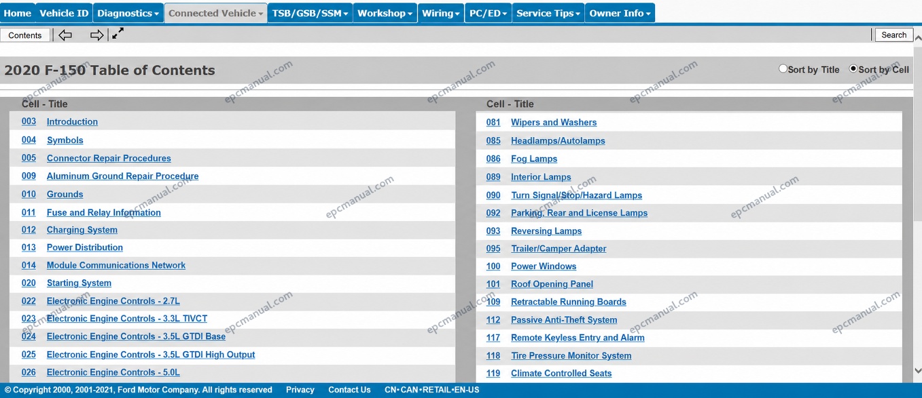This screenshot has width=922, height=398.
Task: Select Sort by Title radio button
Action: click(x=783, y=69)
